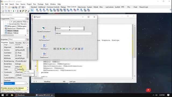Toggle the AutoSelect property checkbox
172x97 pixels.
[16, 53]
